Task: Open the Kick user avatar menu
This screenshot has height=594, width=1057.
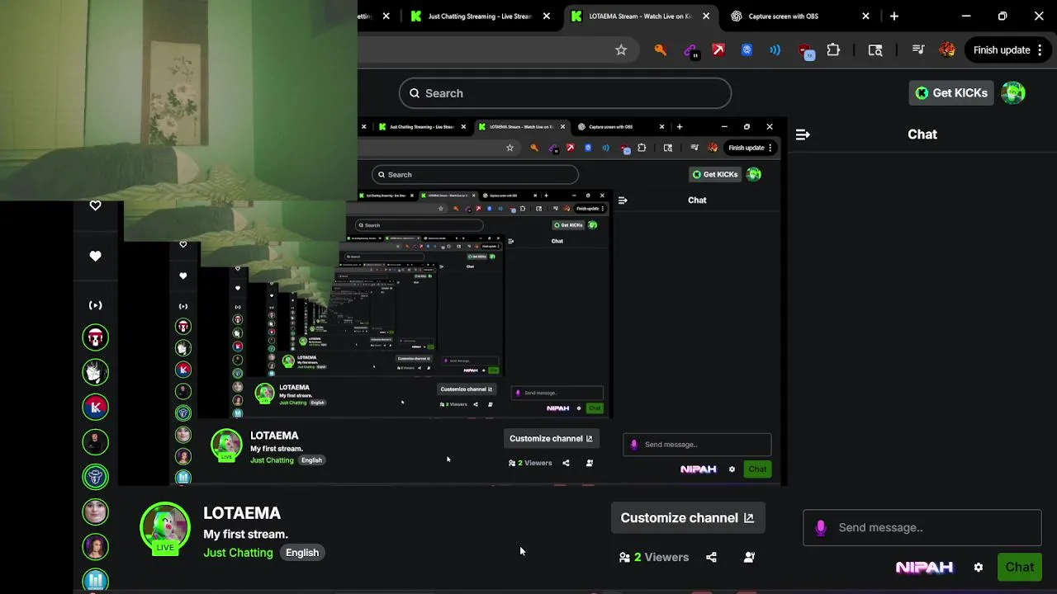Action: click(x=1013, y=93)
